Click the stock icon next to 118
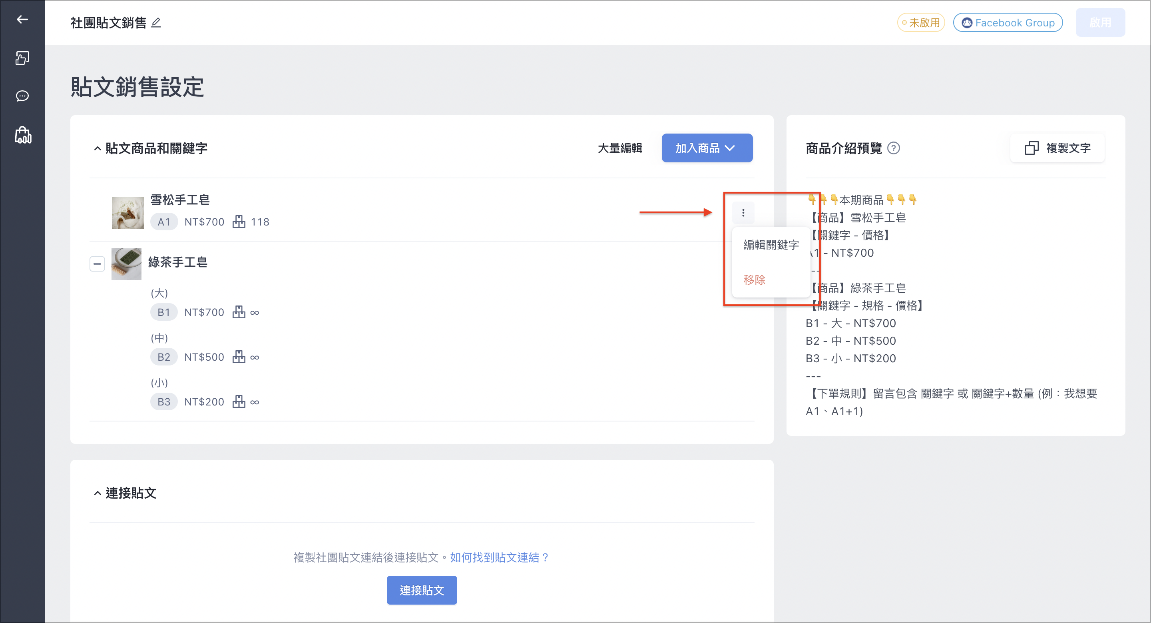1151x623 pixels. point(239,222)
